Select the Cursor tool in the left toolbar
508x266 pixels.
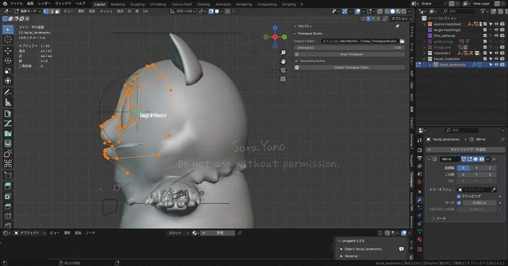click(8, 39)
